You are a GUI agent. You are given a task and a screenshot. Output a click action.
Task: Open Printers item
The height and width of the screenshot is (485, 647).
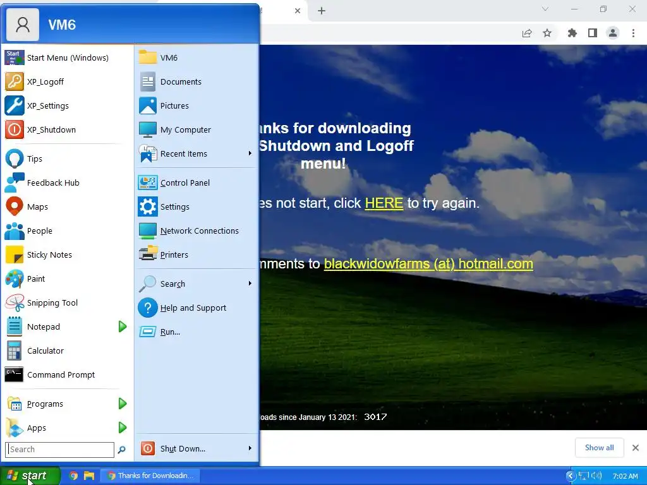[x=197, y=254]
